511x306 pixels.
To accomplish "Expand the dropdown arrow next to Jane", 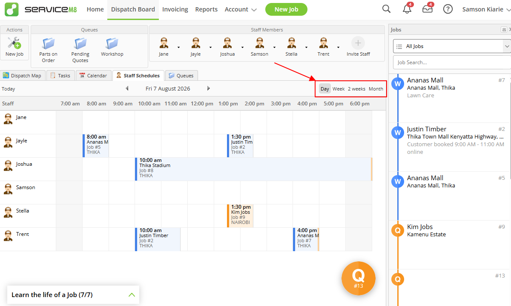I will pyautogui.click(x=178, y=47).
